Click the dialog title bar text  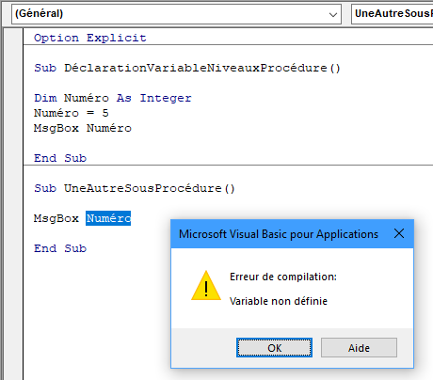(x=279, y=234)
